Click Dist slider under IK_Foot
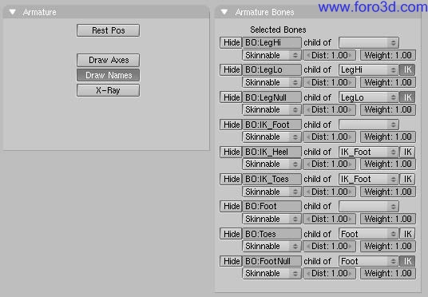Screen dimensions: 428x297 click(x=330, y=137)
